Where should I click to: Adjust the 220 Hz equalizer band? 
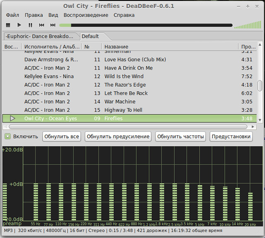pyautogui.click(x=86, y=202)
